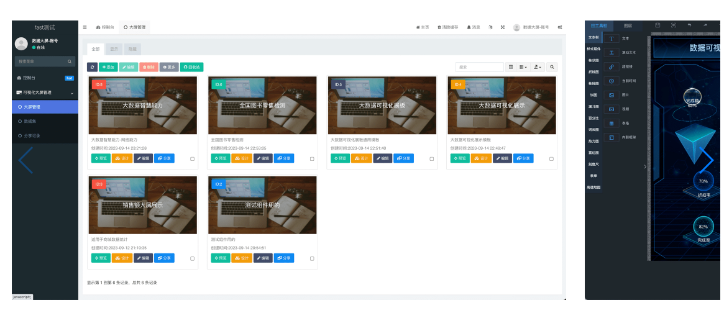Click the 清除缓存 trash item in header
Viewport: 724px width, 313px height.
pyautogui.click(x=447, y=27)
